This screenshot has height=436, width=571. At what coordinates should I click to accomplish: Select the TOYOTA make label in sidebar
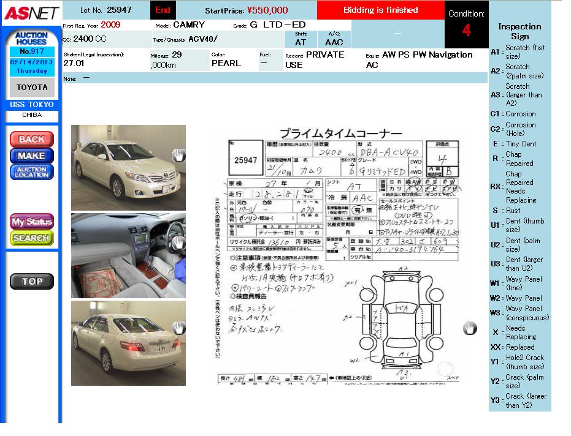point(32,88)
